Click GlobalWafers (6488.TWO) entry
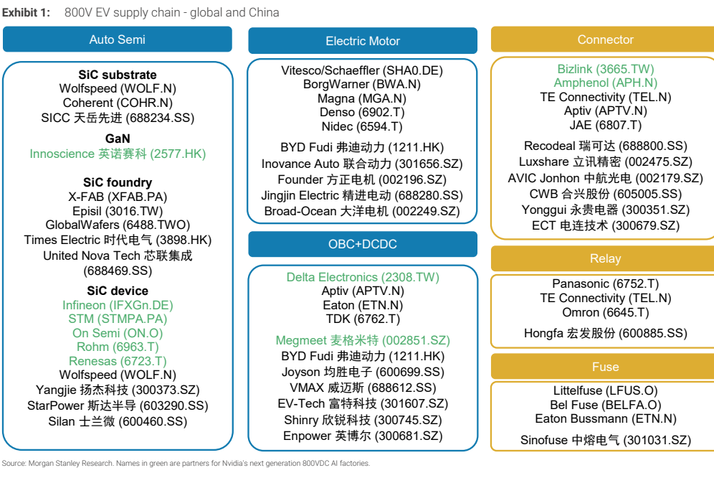Viewport: 714px width, 478px height. coord(118,225)
